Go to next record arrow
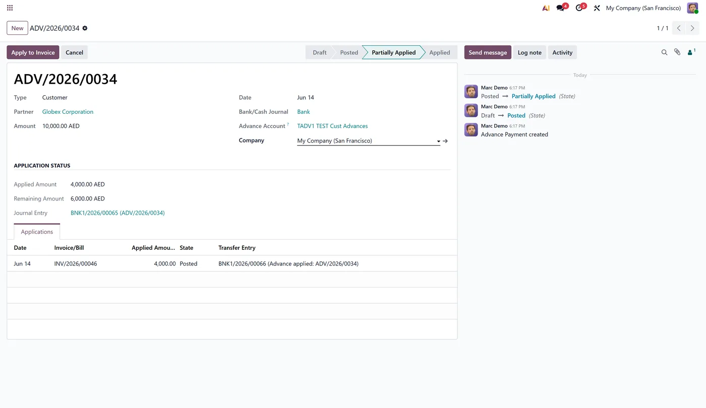 point(692,28)
